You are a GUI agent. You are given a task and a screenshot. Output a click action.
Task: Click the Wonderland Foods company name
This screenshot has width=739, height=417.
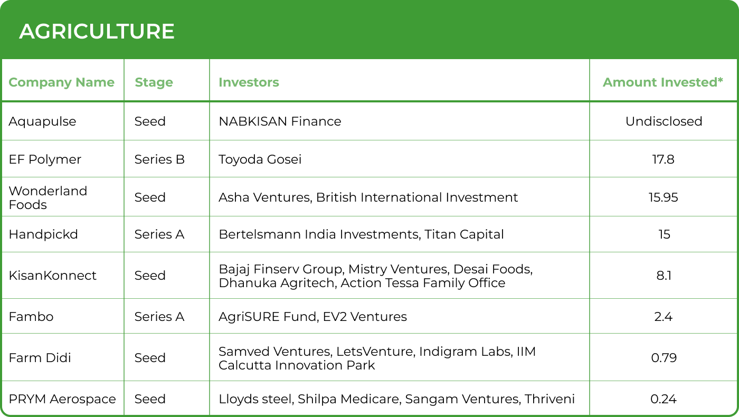click(x=48, y=197)
